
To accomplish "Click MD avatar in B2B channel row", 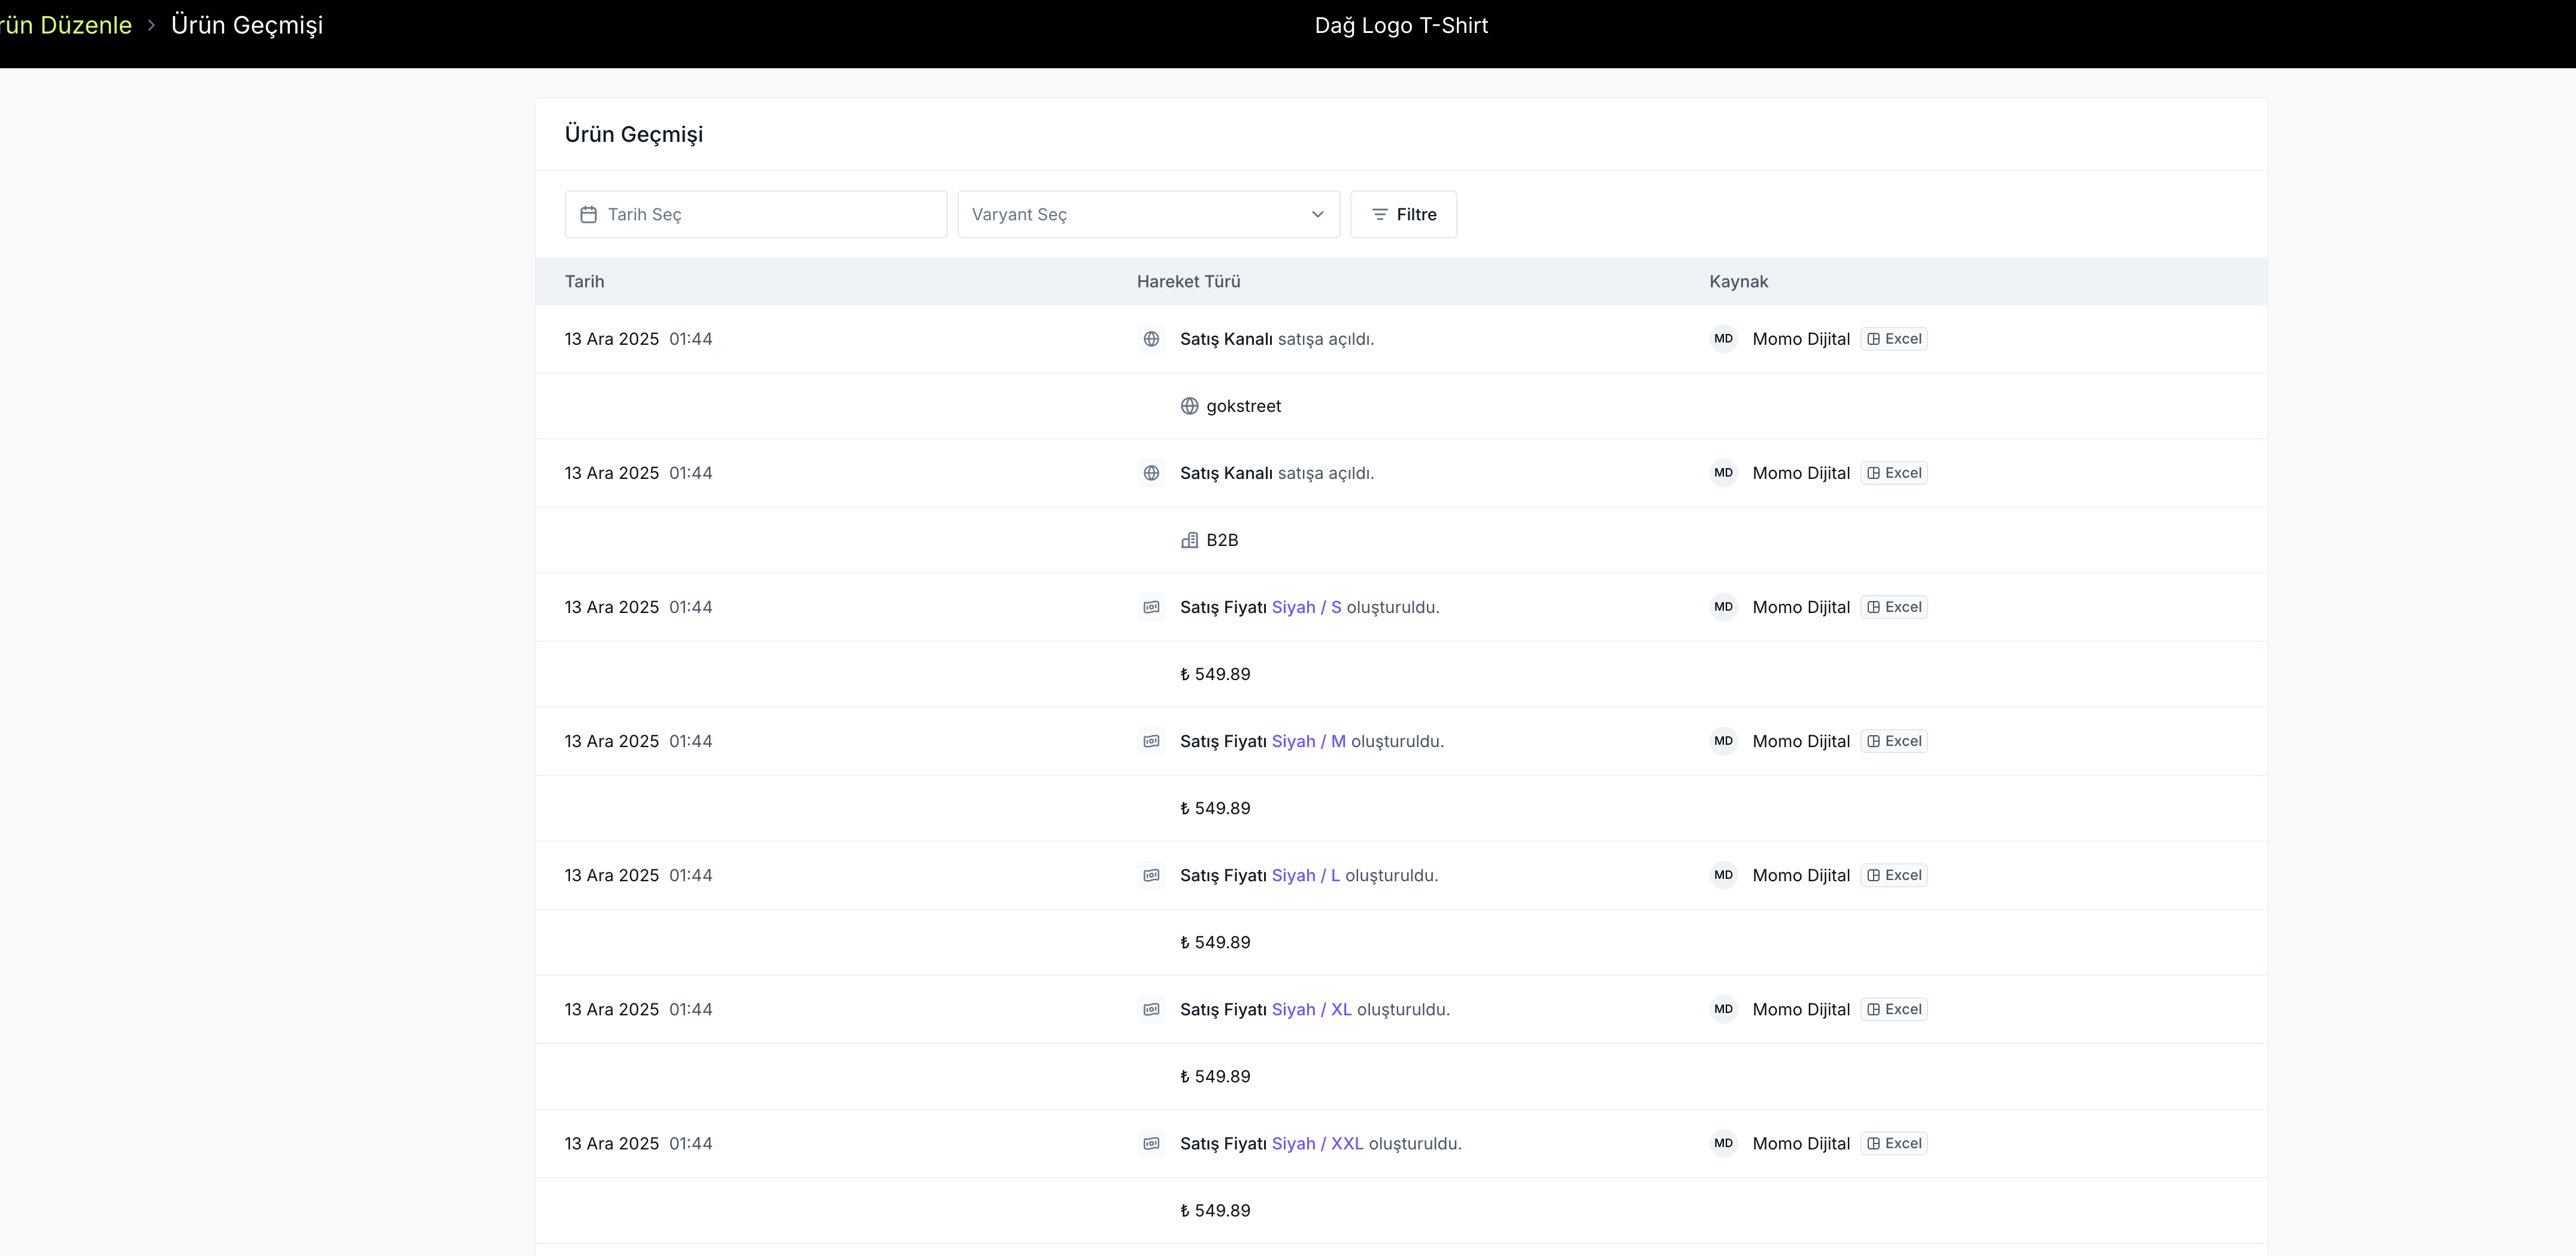I will click(1723, 473).
